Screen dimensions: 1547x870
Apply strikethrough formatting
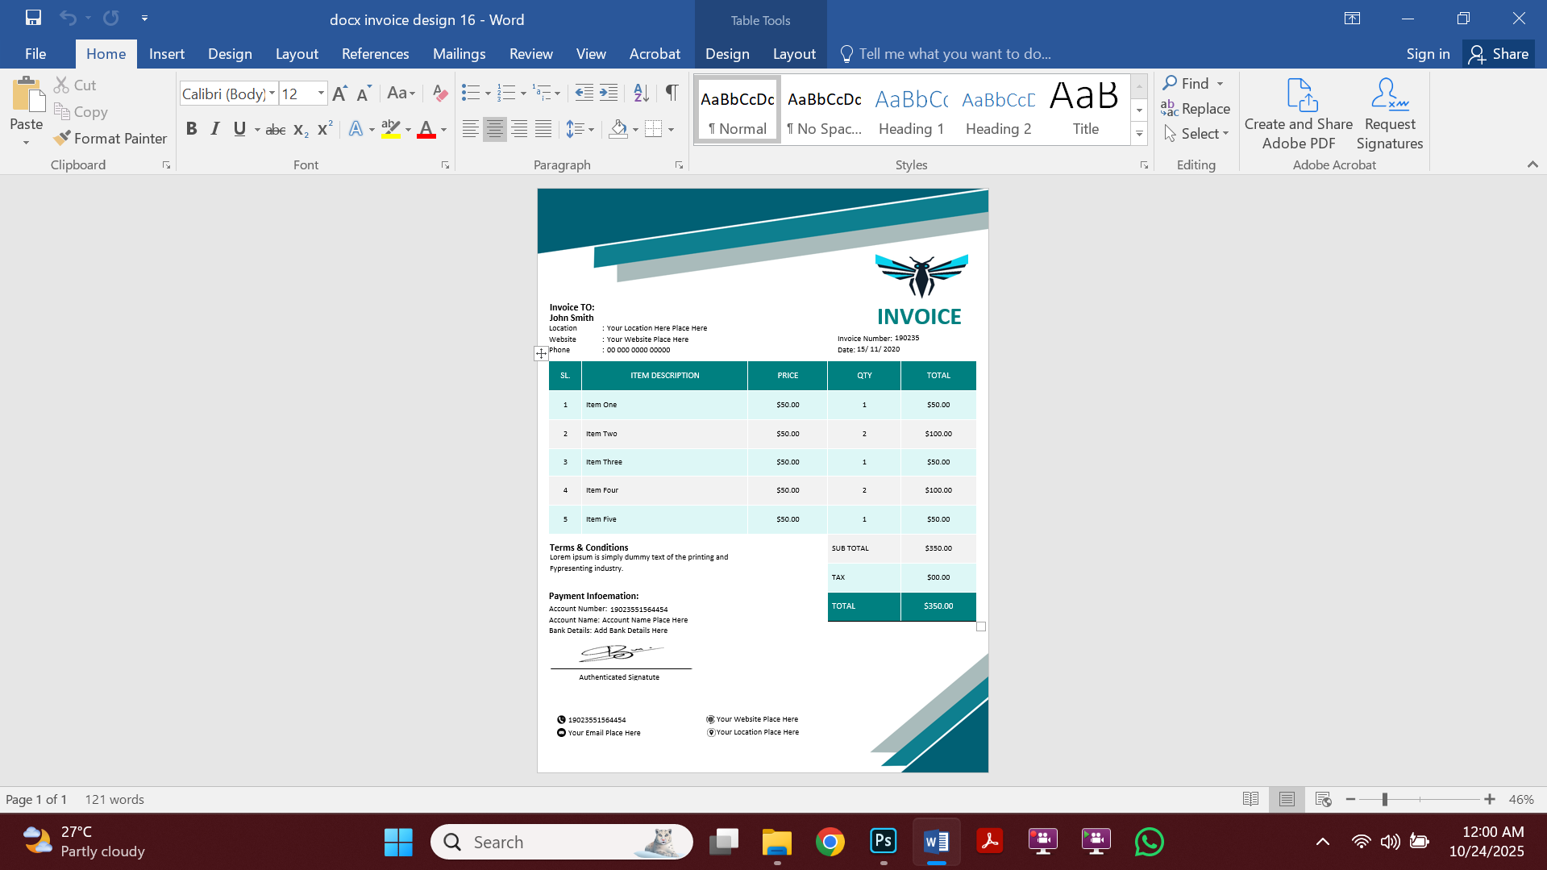[275, 129]
